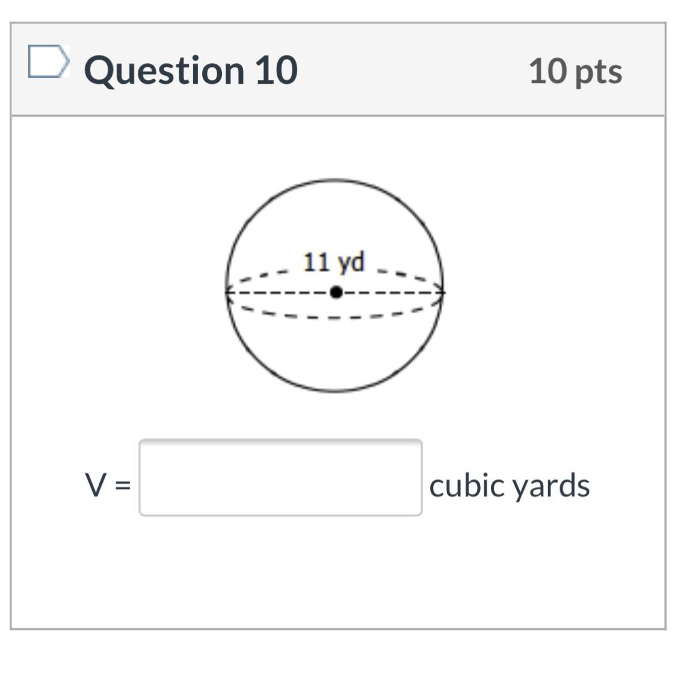Click the V answer input field
The height and width of the screenshot is (677, 675).
tap(280, 478)
